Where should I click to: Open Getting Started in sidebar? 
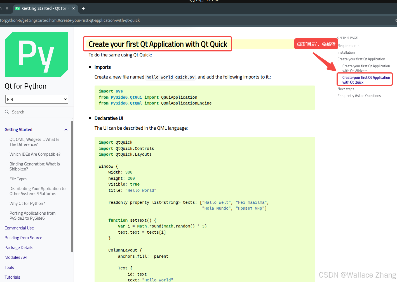pyautogui.click(x=18, y=130)
